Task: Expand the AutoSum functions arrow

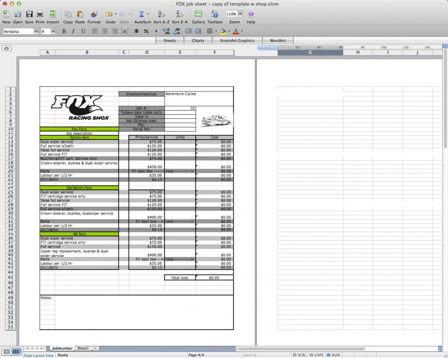Action: 148,14
